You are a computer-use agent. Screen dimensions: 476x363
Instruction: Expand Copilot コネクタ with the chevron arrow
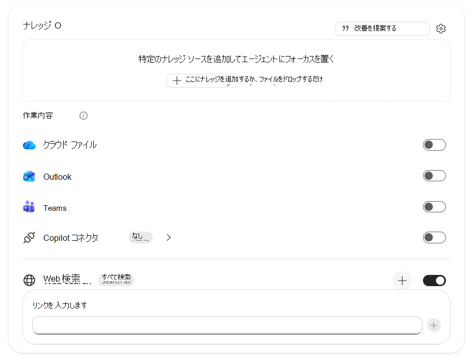(x=169, y=237)
